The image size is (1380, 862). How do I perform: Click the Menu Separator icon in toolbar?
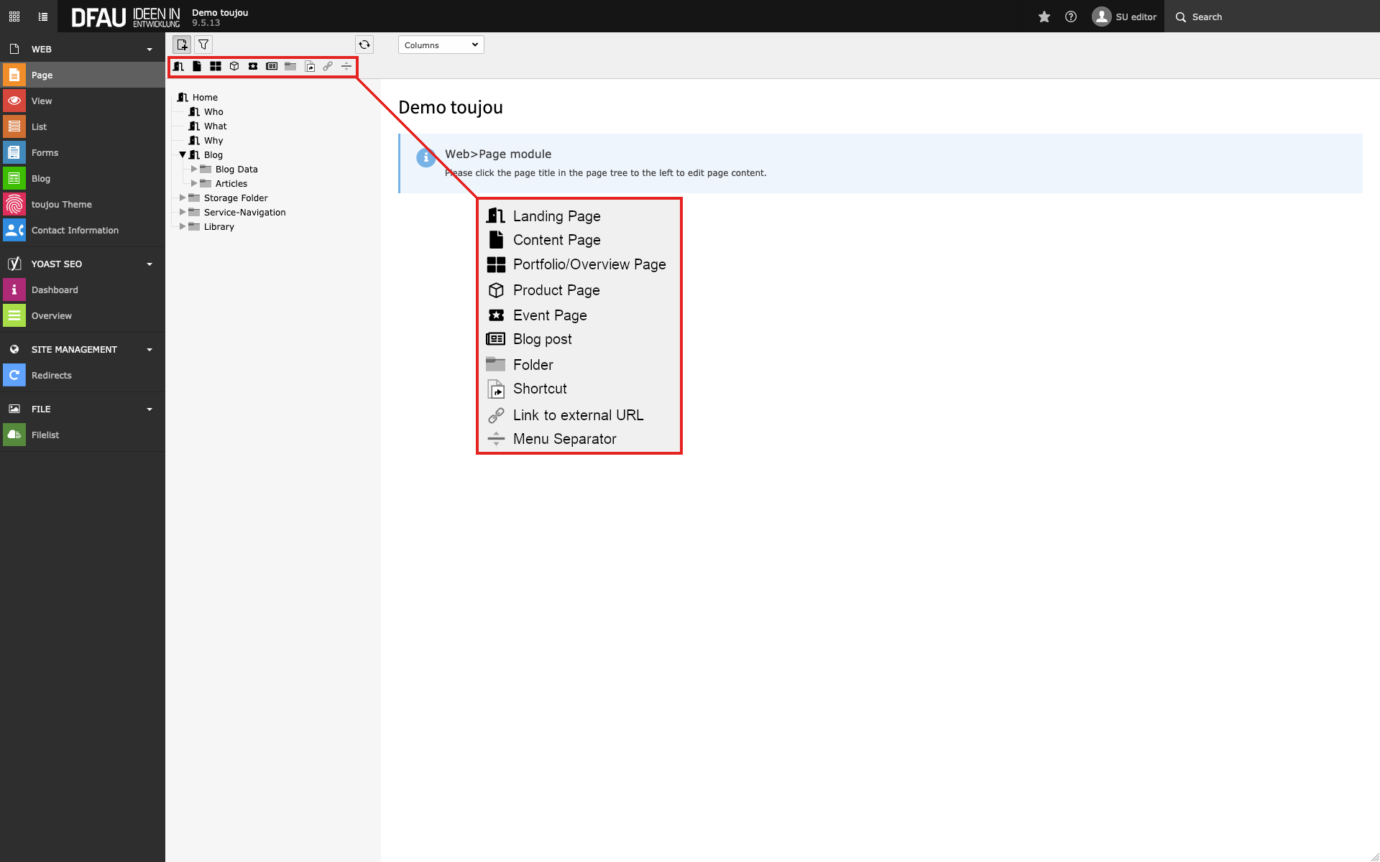point(346,66)
